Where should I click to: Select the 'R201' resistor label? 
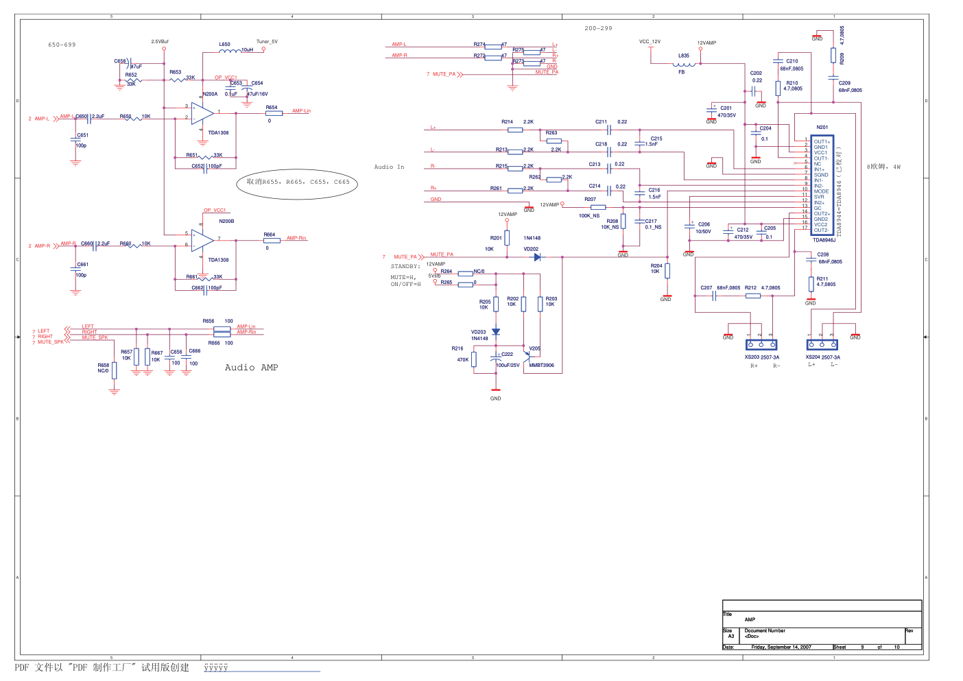tap(496, 238)
